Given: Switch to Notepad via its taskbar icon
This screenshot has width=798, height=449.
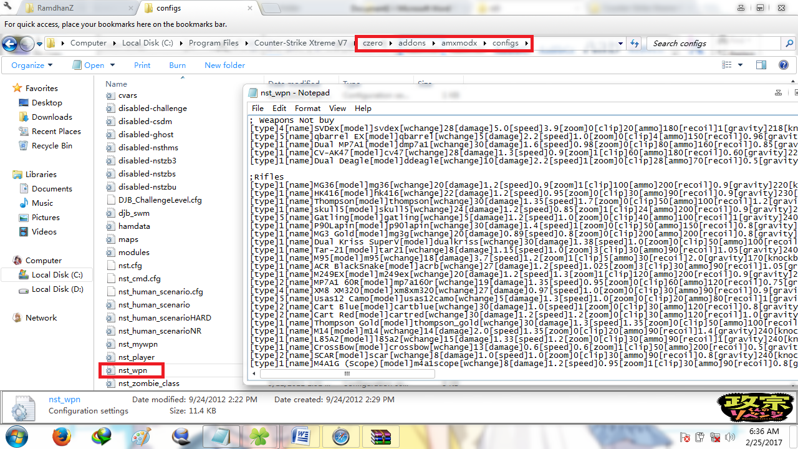Looking at the screenshot, I should point(220,435).
